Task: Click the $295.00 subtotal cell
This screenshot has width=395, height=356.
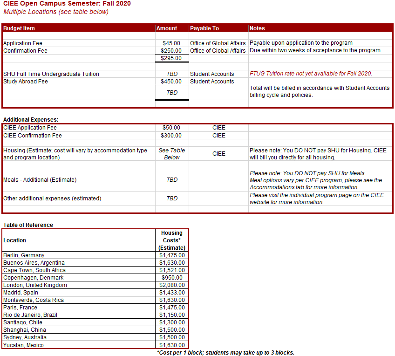Action: (x=171, y=58)
